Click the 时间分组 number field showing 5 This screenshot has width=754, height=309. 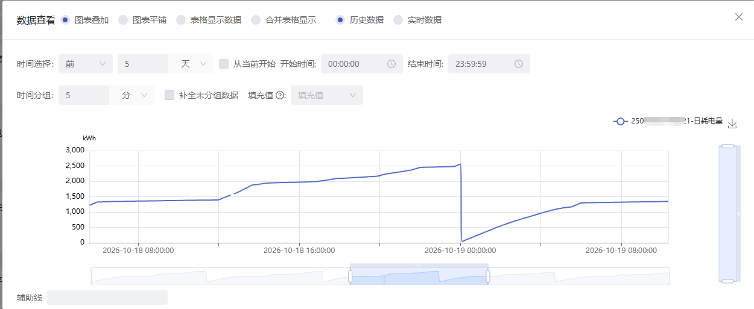coord(84,95)
